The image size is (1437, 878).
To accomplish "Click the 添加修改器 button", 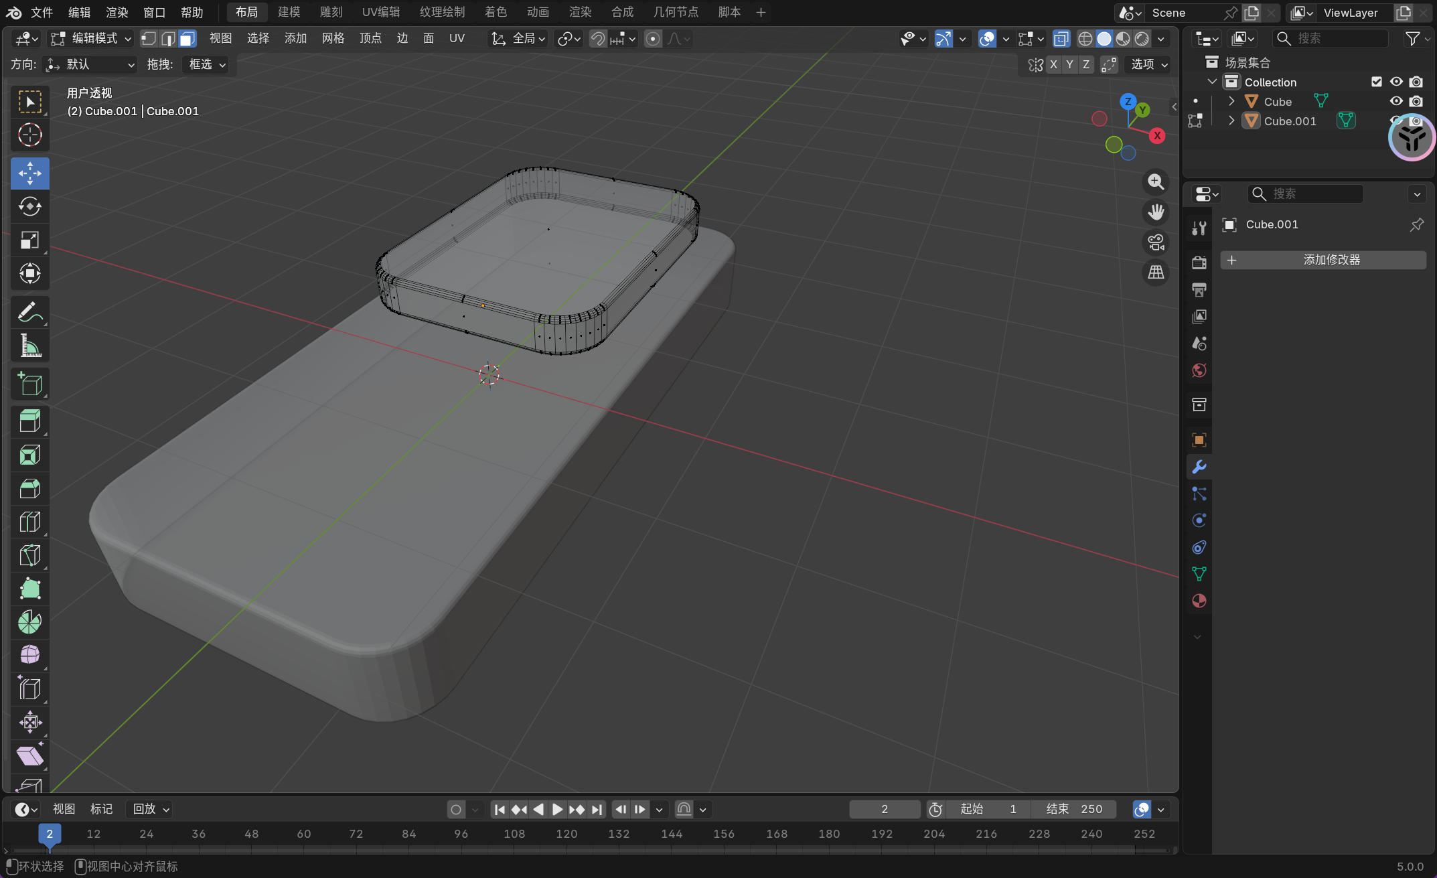I will (1322, 260).
